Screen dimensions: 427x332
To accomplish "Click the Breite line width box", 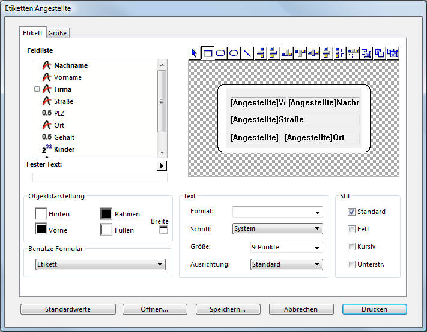I will tap(163, 230).
